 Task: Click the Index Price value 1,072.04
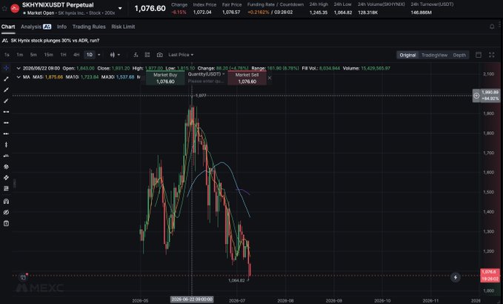[202, 12]
